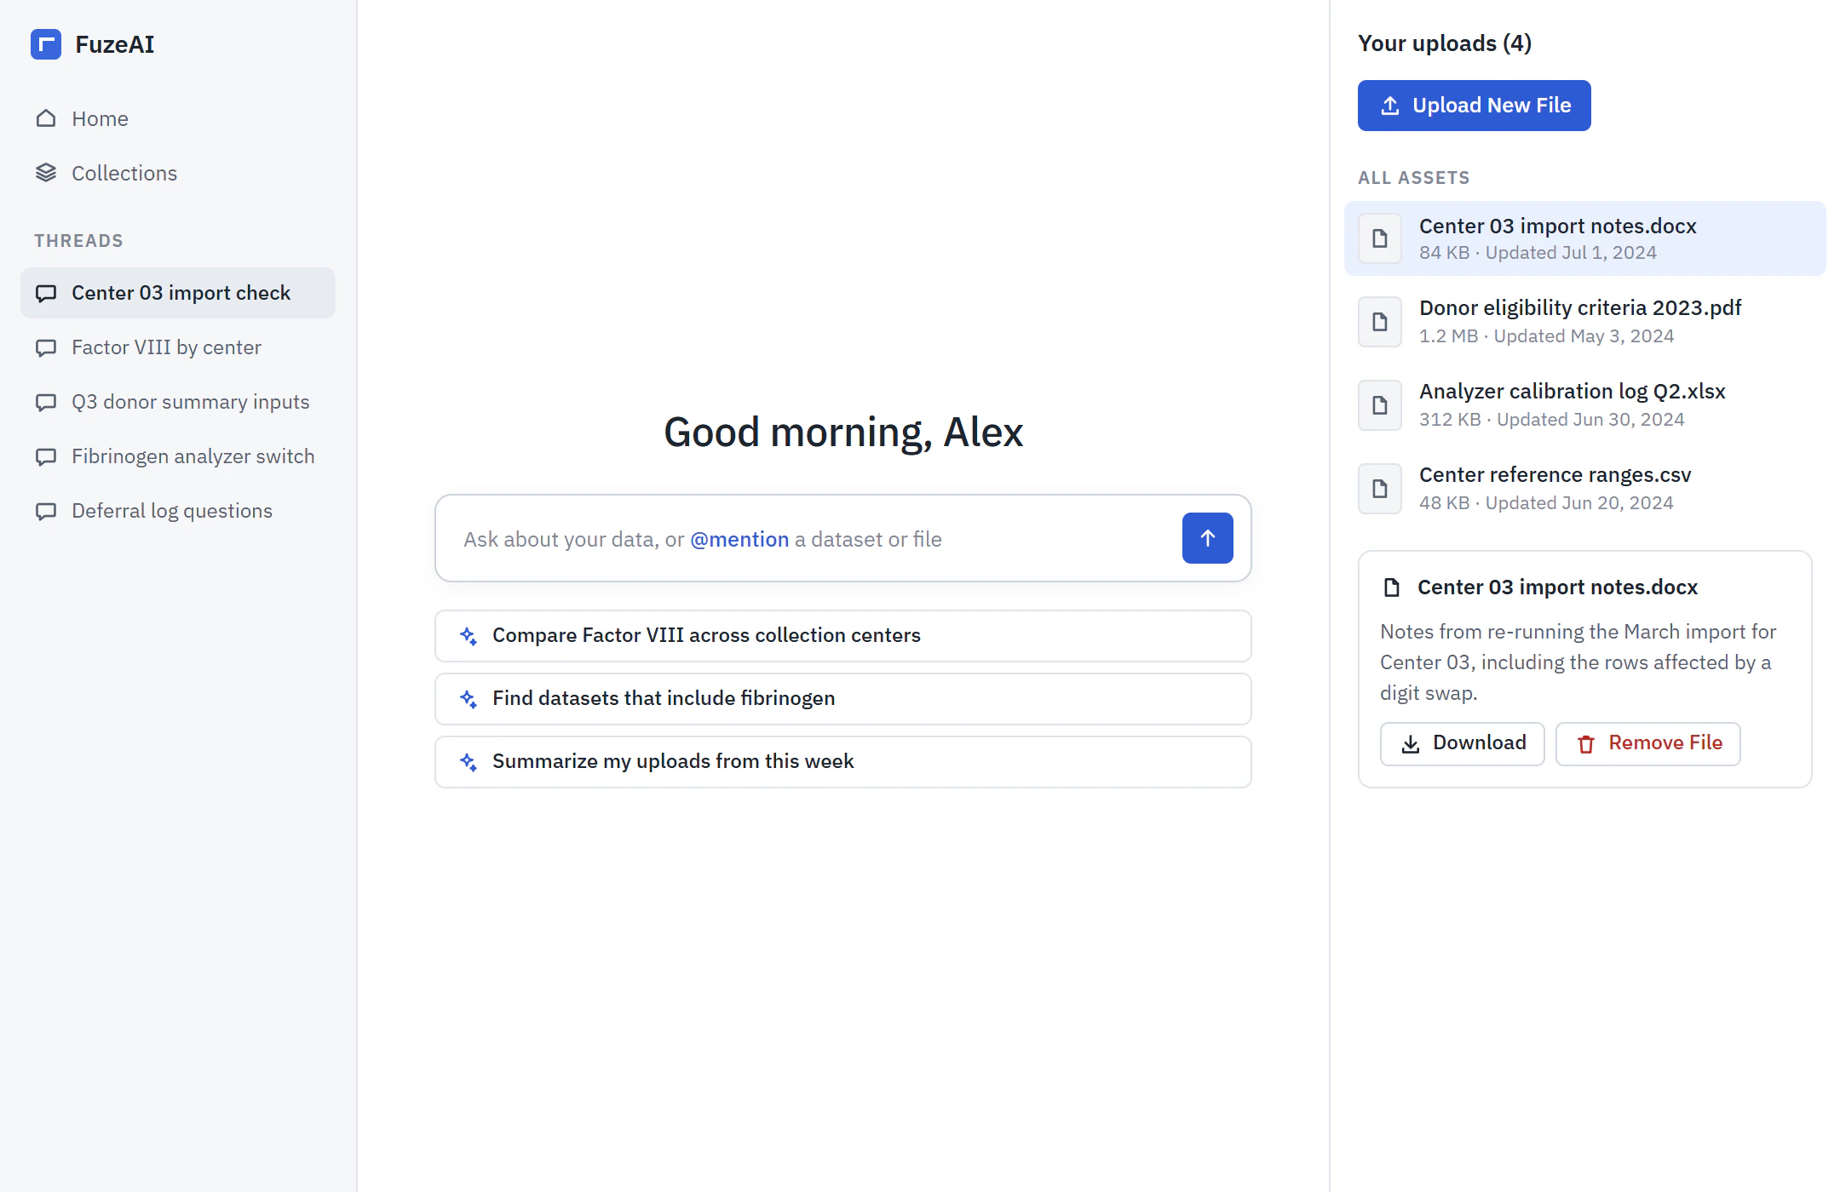Click the document icon for Donor eligibility criteria 2023.pdf
Viewport: 1840px width, 1192px height.
[x=1380, y=322]
